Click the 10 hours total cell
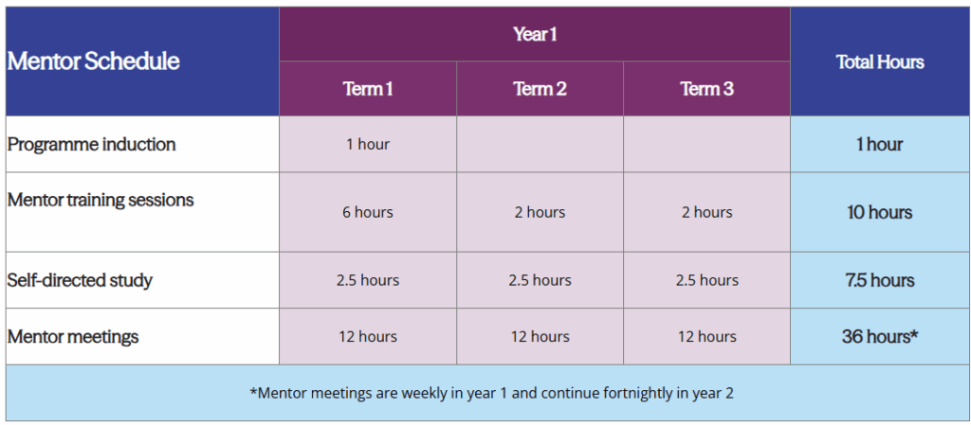This screenshot has width=971, height=425. click(880, 212)
